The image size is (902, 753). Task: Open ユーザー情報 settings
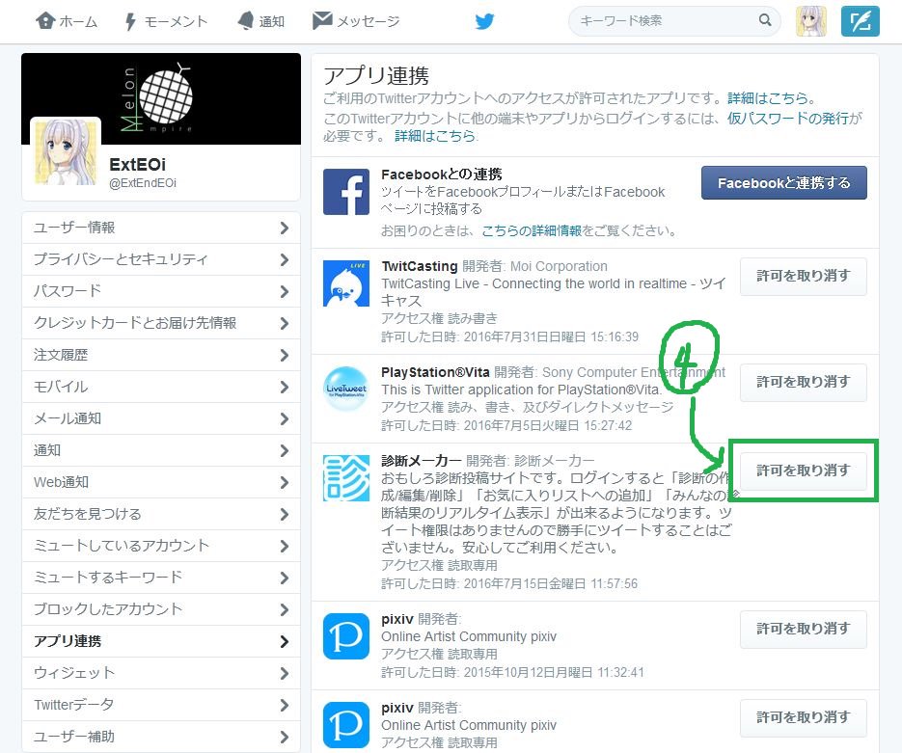[x=161, y=228]
